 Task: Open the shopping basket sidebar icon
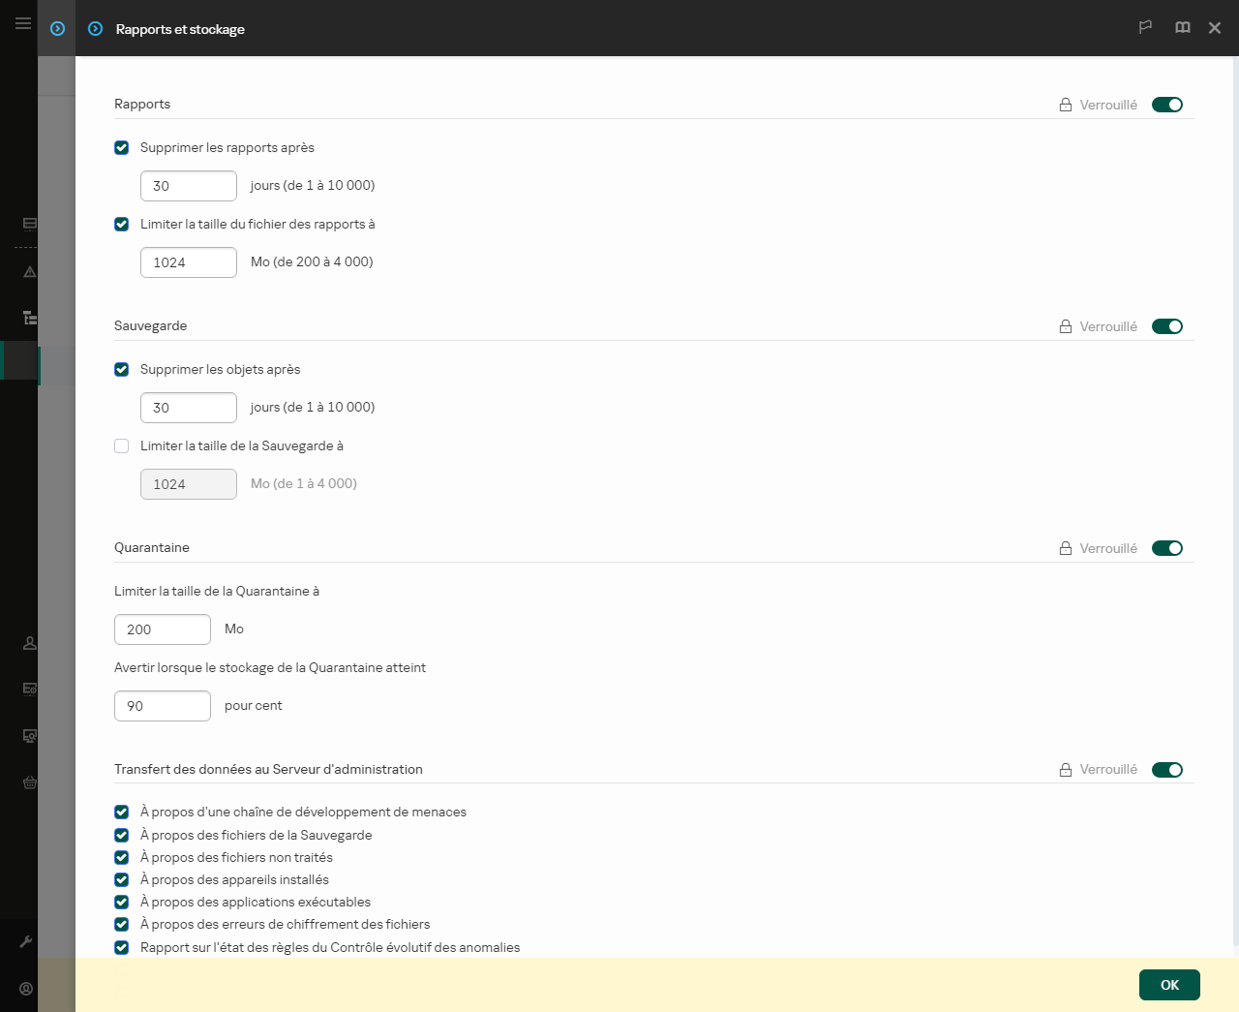(x=30, y=782)
